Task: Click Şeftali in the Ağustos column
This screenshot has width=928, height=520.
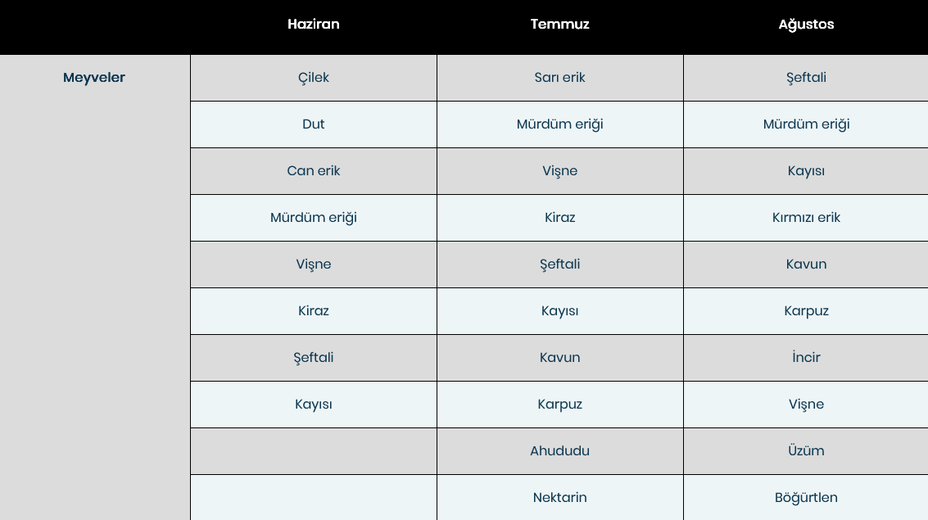Action: [x=806, y=78]
